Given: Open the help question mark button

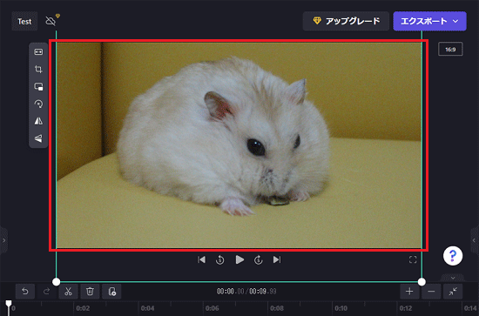Looking at the screenshot, I should click(453, 256).
